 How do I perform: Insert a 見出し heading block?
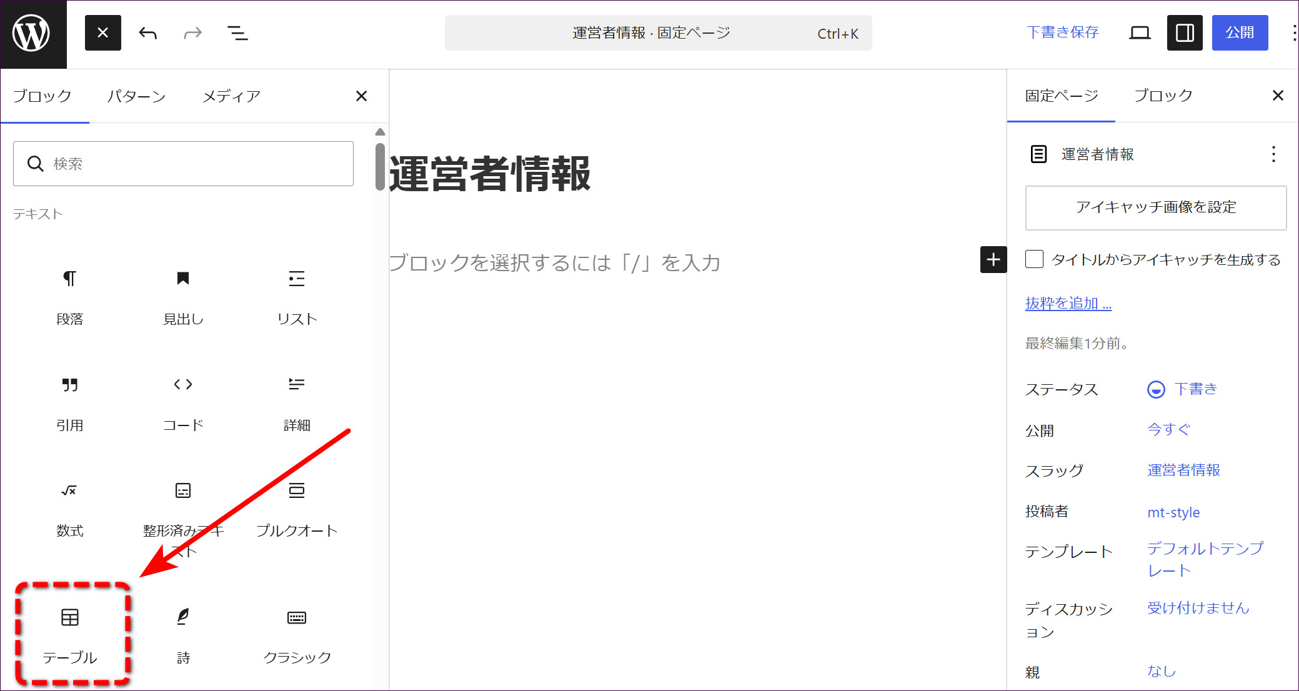click(x=183, y=299)
